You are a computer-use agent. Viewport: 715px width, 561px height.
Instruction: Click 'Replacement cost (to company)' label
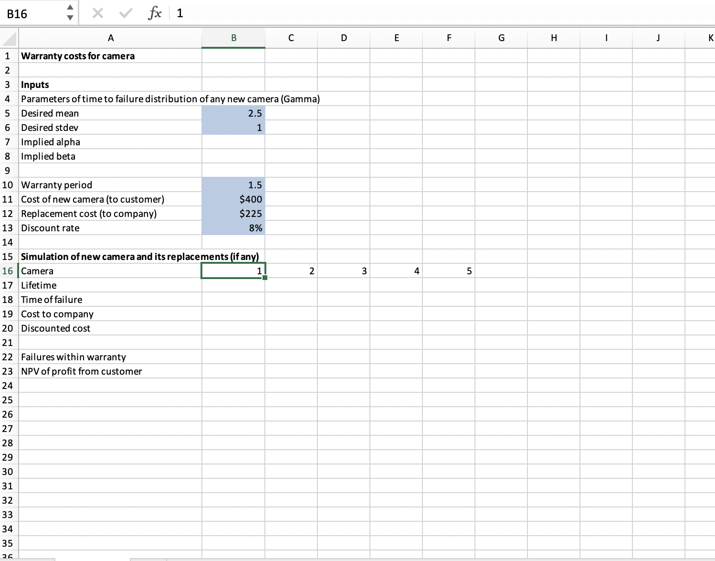(x=89, y=214)
